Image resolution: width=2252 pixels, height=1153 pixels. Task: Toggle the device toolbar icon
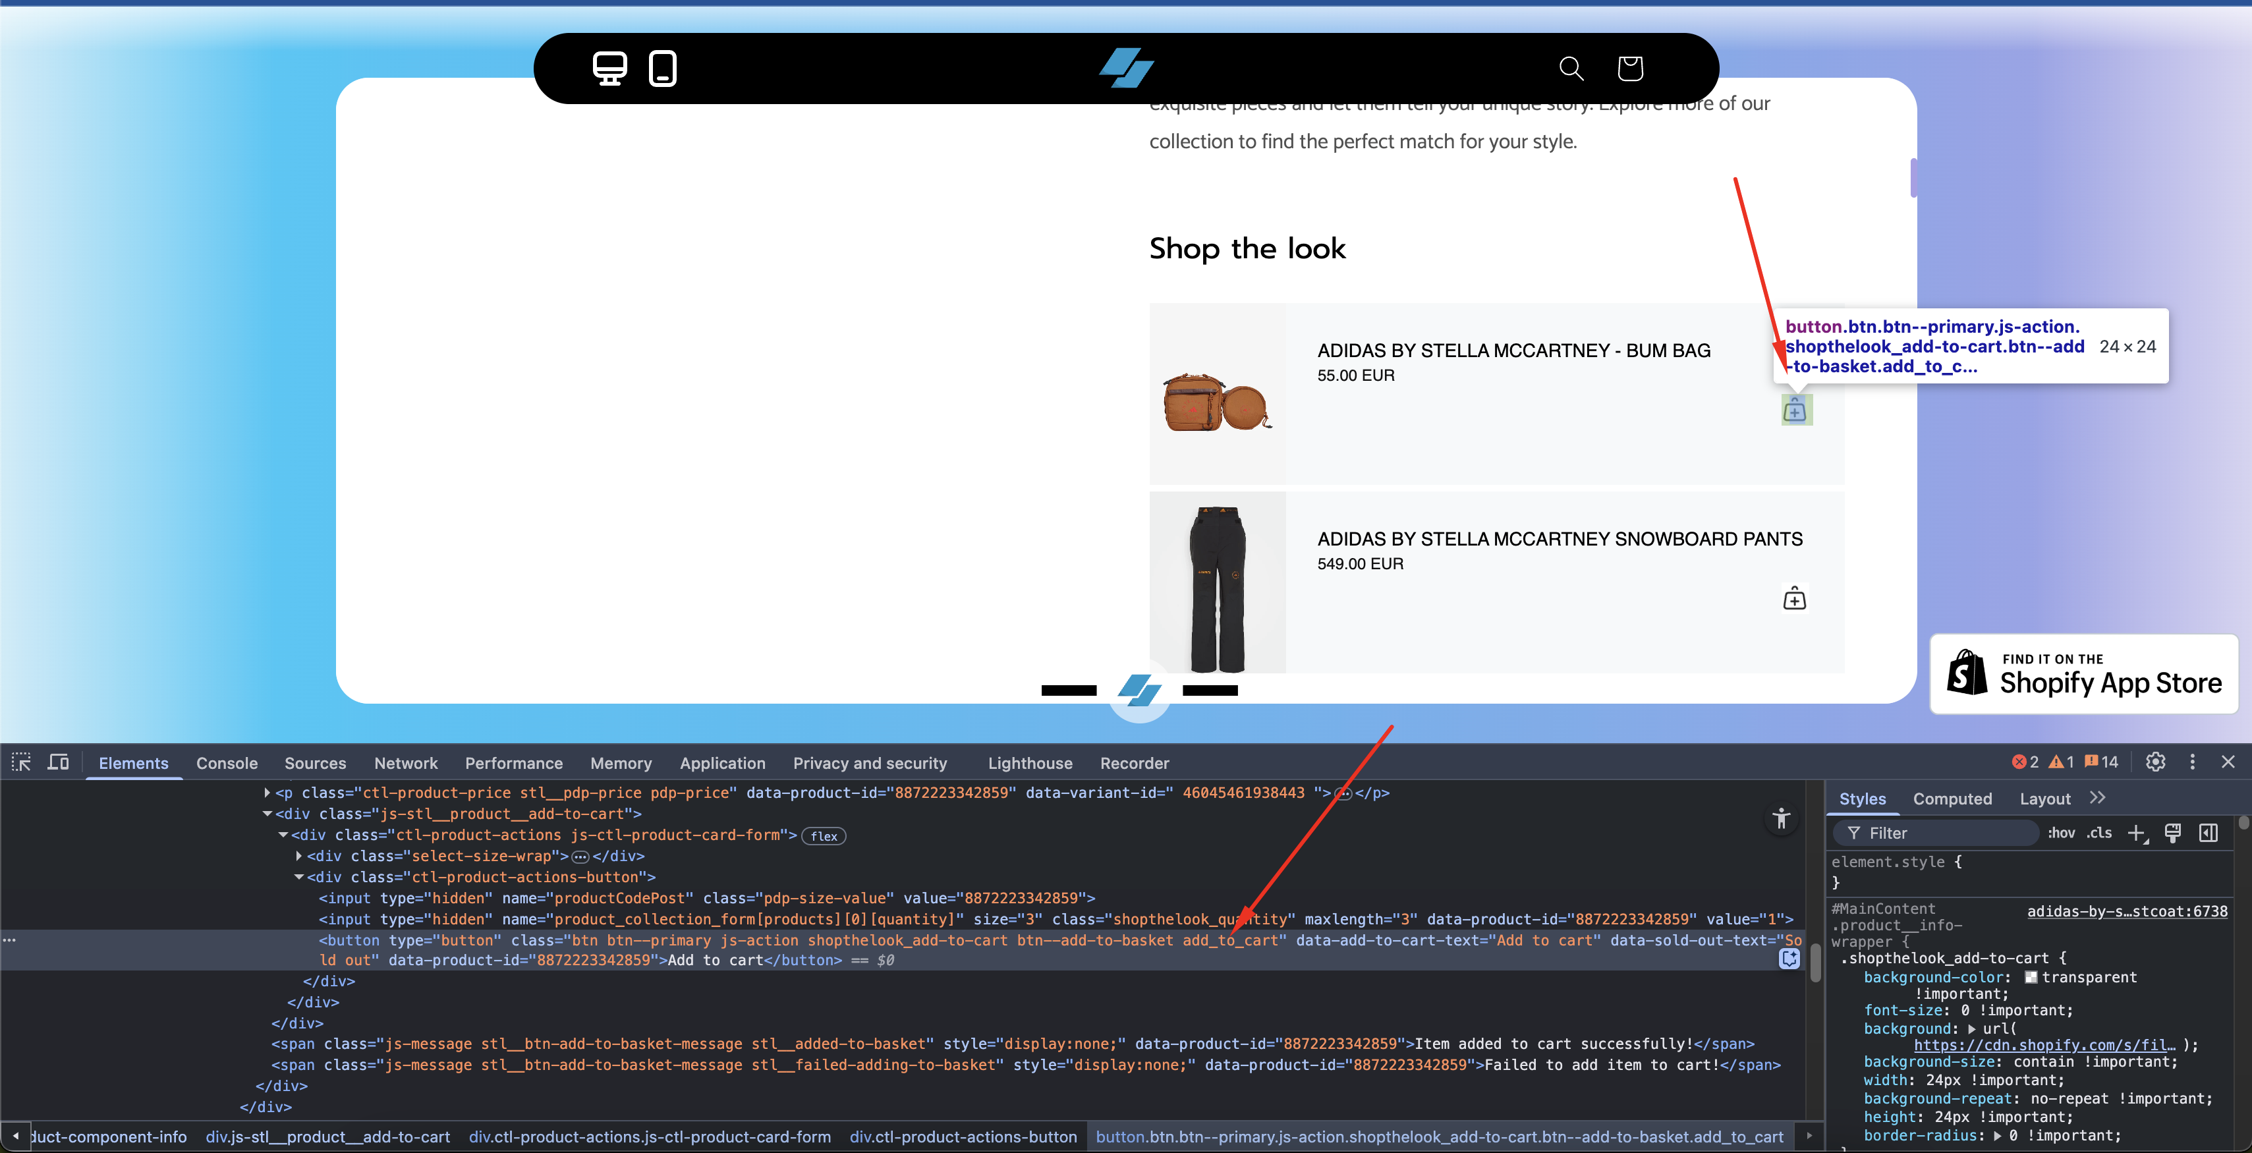tap(59, 762)
